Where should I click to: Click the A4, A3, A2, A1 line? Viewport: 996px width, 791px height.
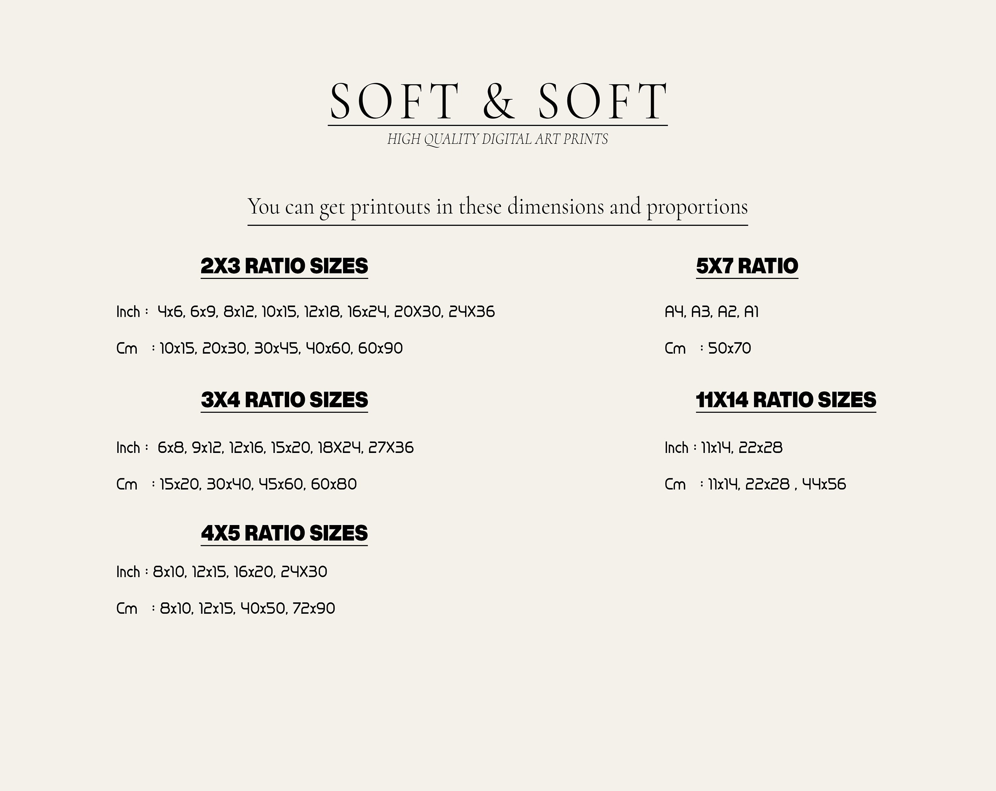[x=711, y=312]
